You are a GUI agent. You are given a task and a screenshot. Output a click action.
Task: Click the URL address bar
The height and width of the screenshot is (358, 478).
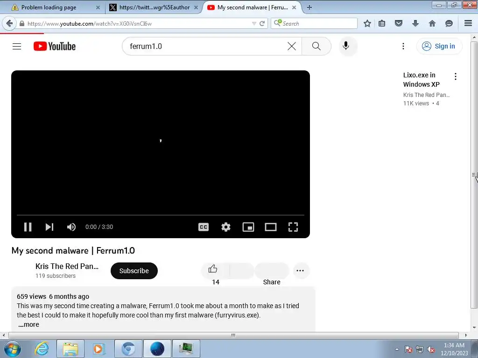pos(135,23)
